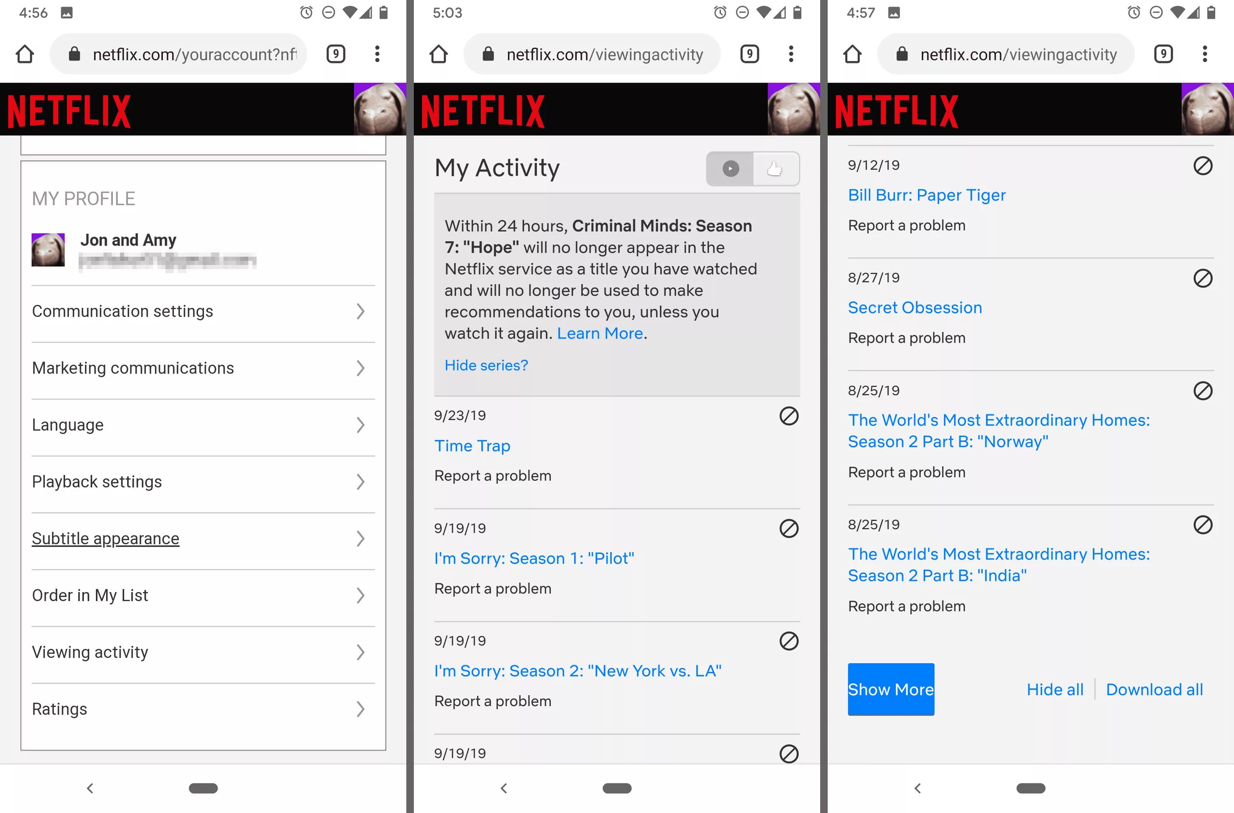Expand Order in My List
Screen dimensions: 1234x813
pyautogui.click(x=360, y=595)
